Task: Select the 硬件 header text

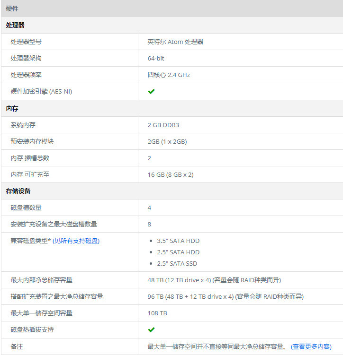Action: pos(12,9)
